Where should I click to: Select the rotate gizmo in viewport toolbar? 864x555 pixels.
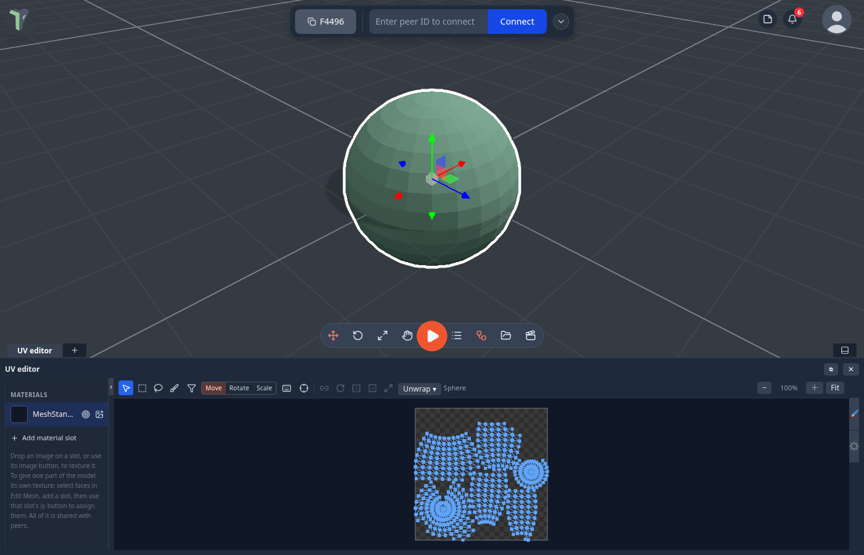tap(358, 335)
